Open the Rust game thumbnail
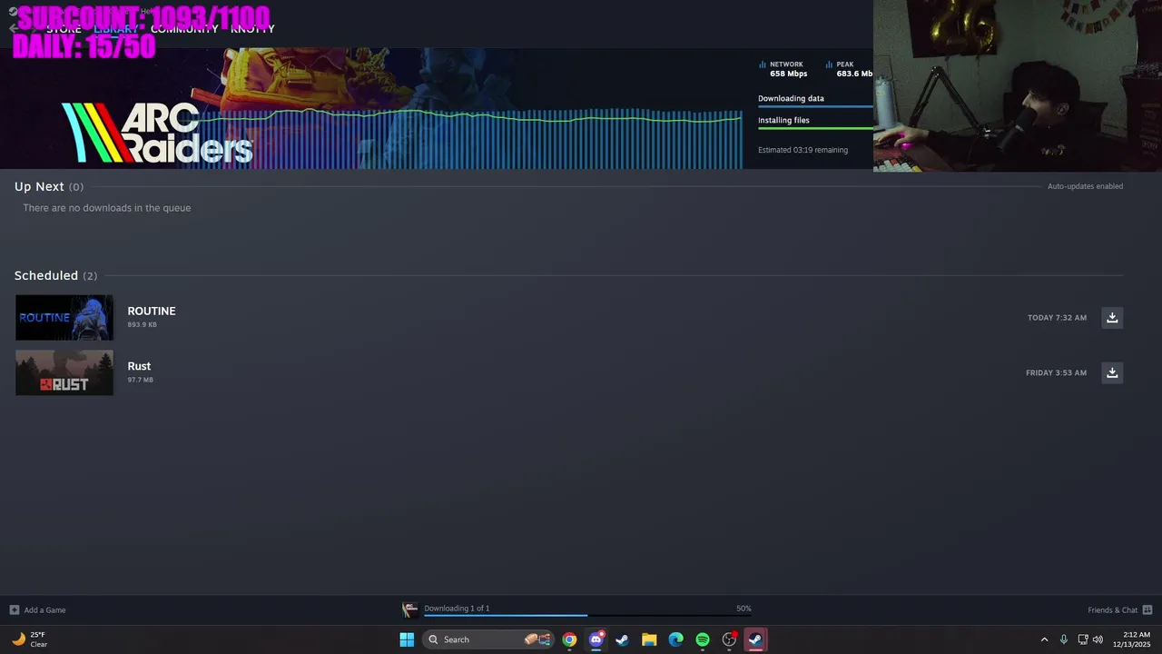The width and height of the screenshot is (1162, 654). (x=64, y=372)
